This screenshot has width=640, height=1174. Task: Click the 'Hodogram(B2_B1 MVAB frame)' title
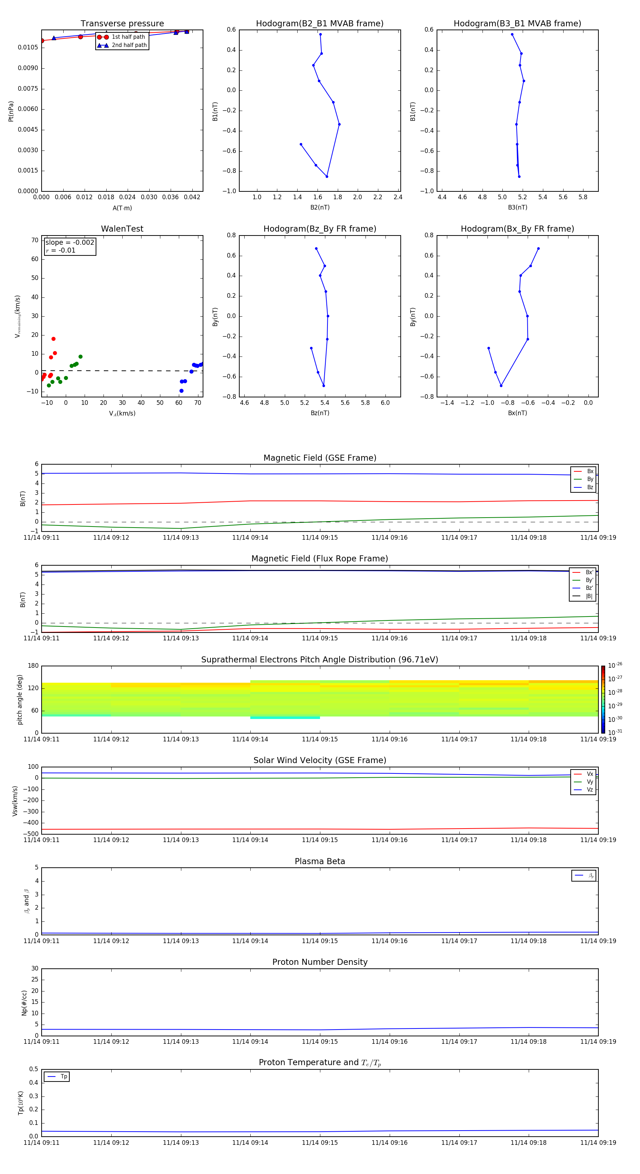[320, 24]
